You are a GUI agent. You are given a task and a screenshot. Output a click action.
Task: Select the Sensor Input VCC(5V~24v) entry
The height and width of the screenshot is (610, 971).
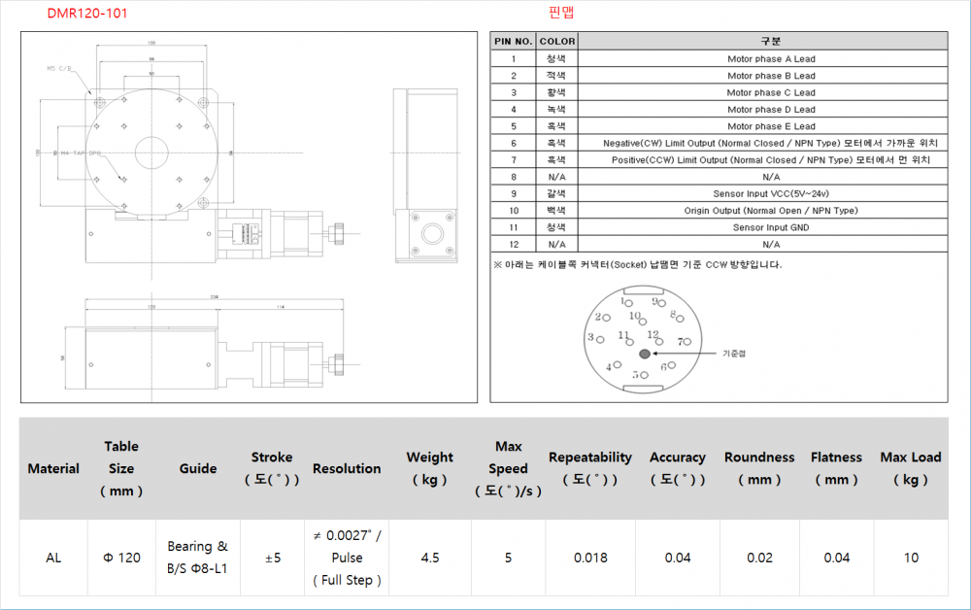[x=771, y=194]
